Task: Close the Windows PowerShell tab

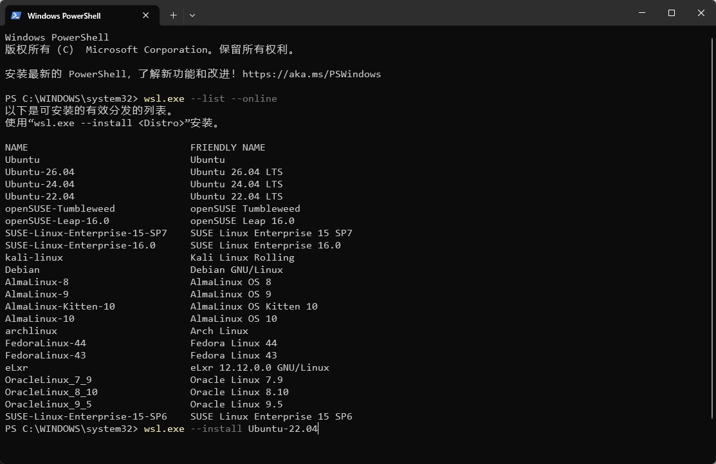Action: [145, 15]
